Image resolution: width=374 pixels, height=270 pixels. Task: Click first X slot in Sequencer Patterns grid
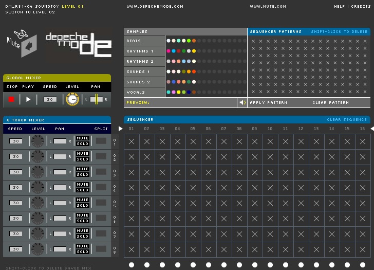click(253, 41)
